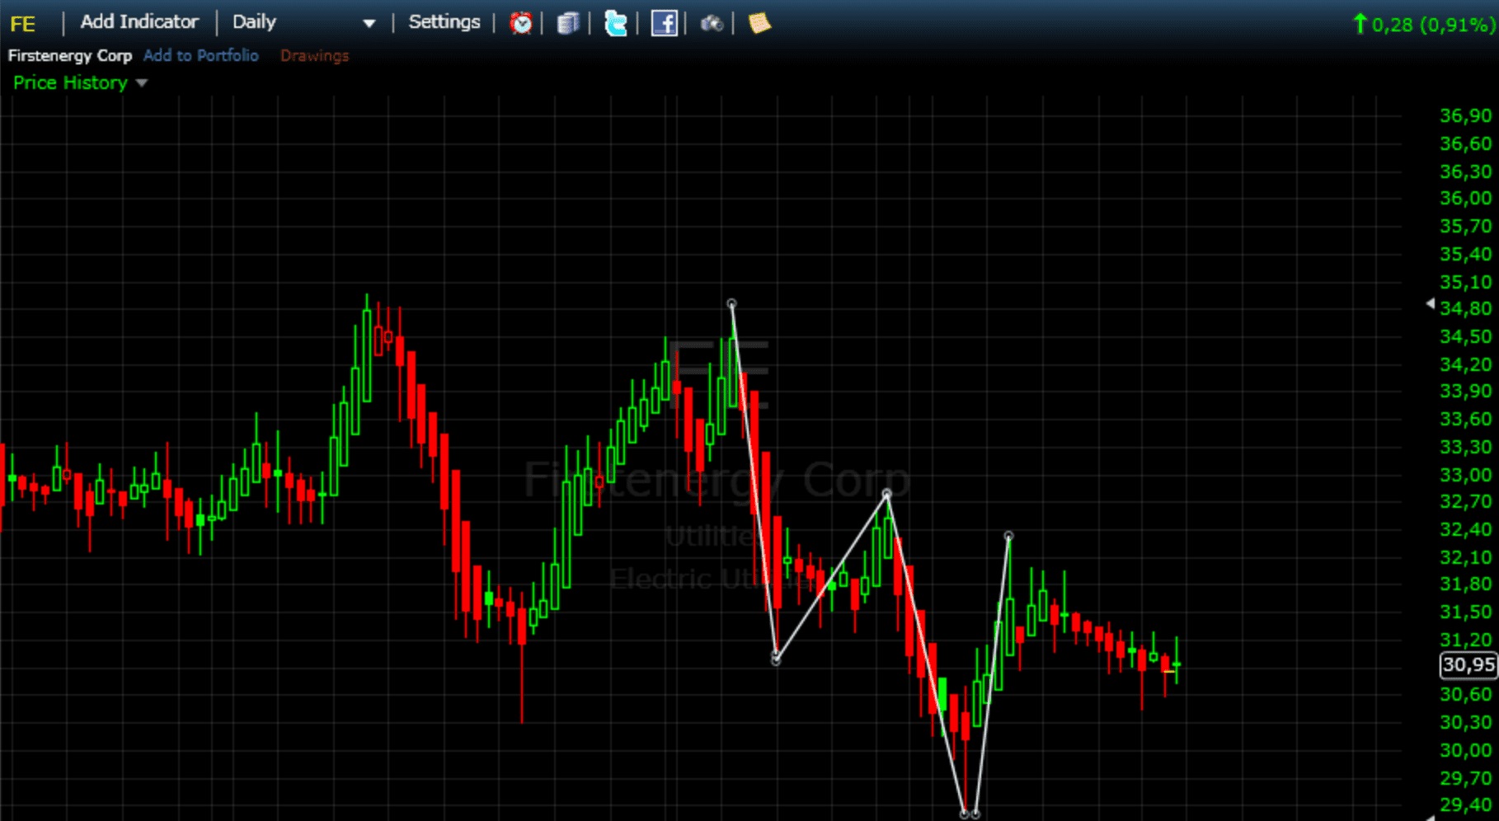Viewport: 1499px width, 821px height.
Task: Open the yellow sticky note icon
Action: pos(759,23)
